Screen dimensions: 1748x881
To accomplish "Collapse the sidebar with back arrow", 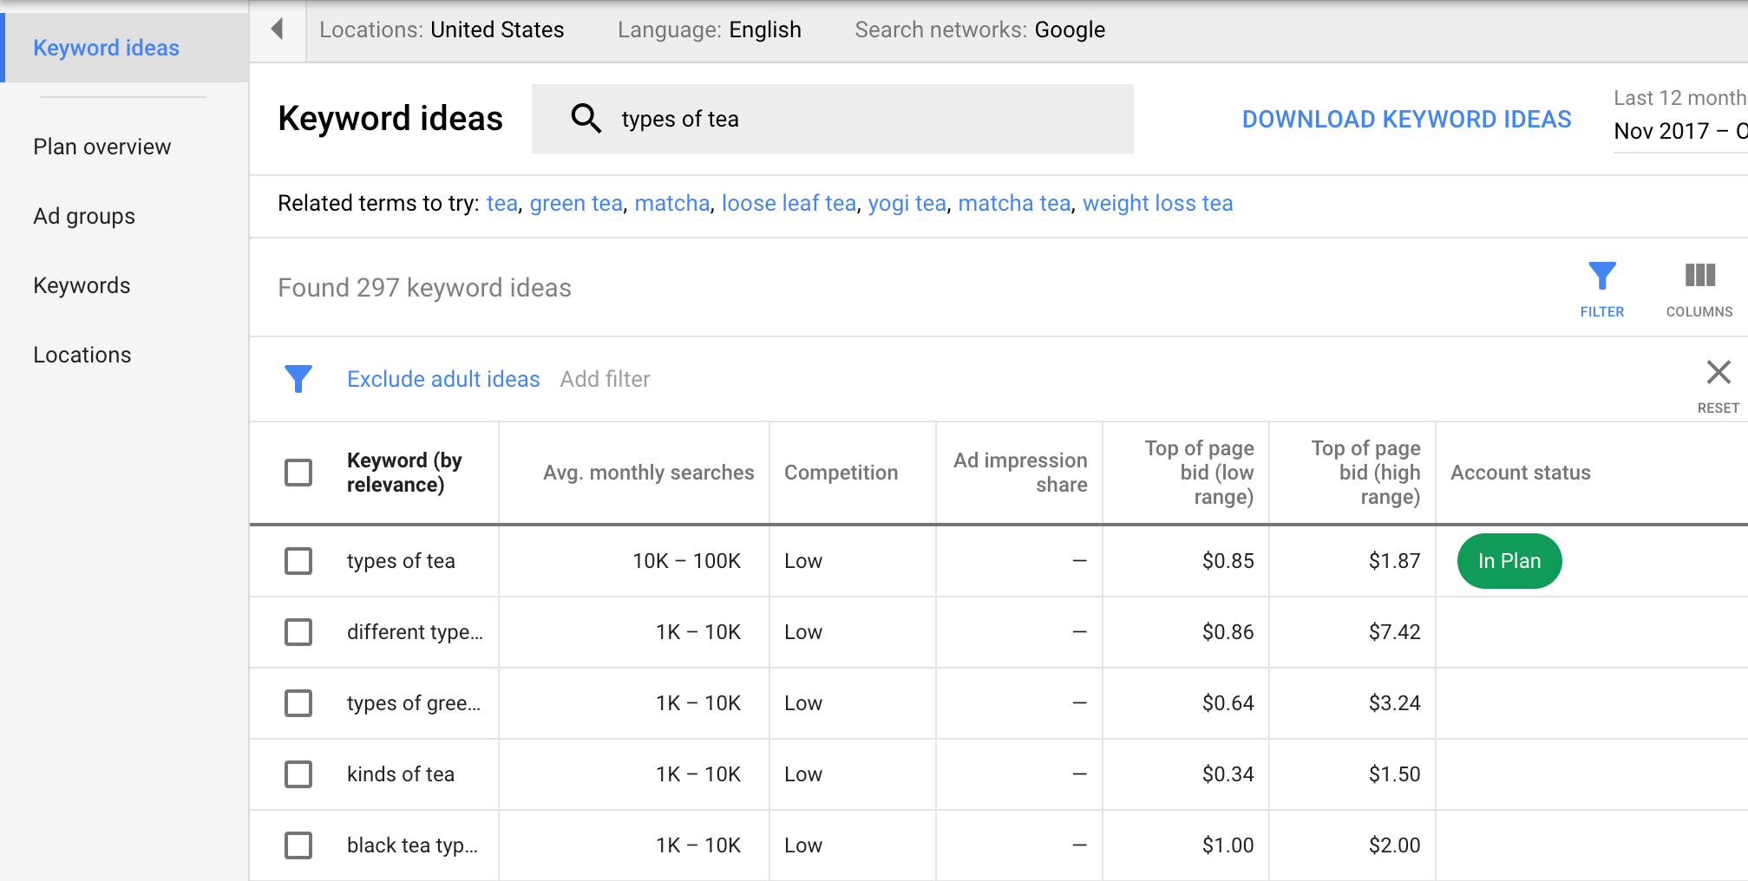I will point(278,29).
